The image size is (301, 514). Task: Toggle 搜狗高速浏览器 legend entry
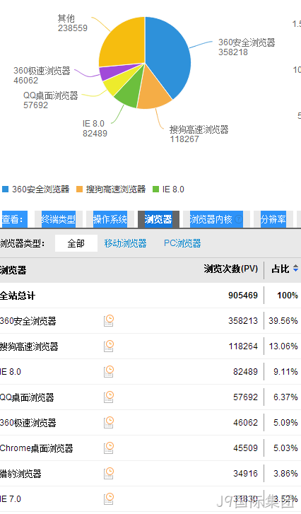111,189
